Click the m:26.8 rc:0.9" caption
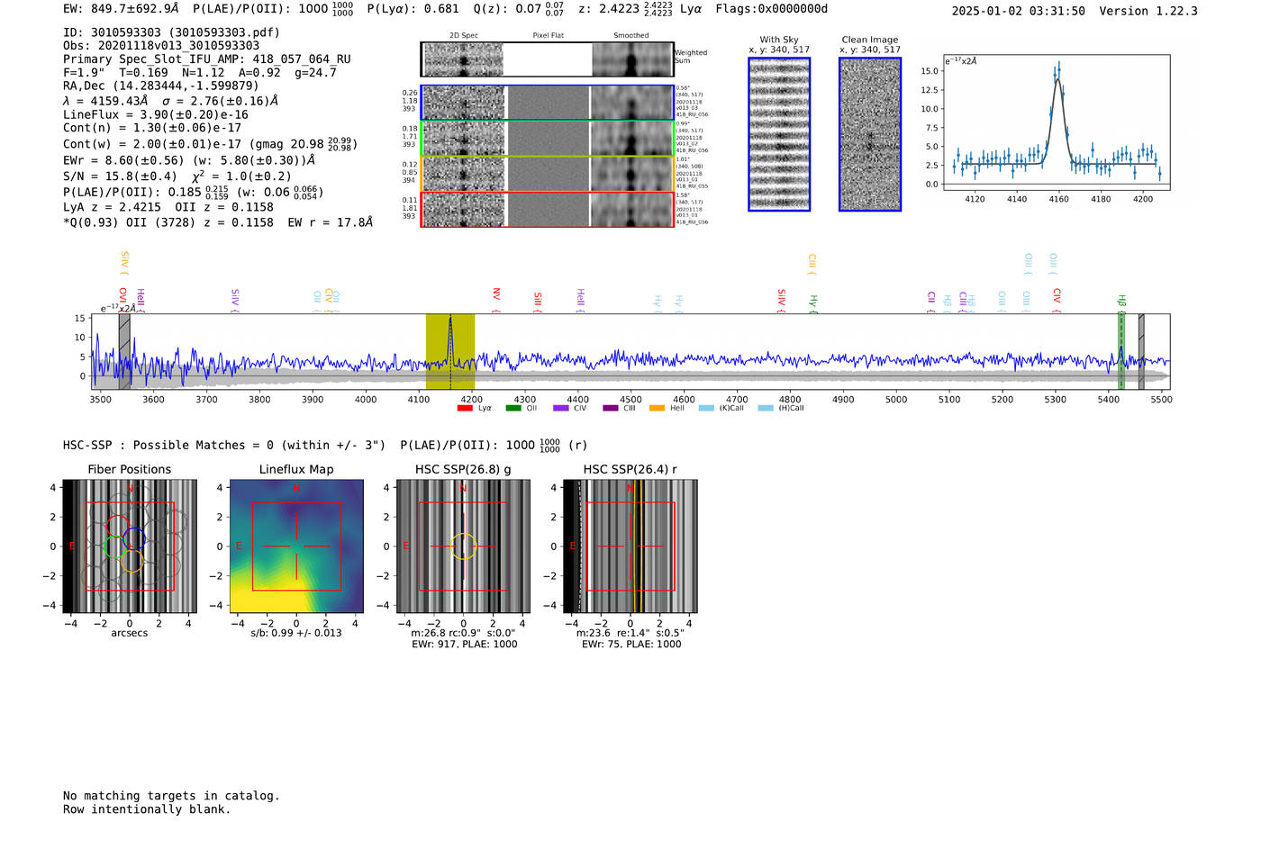1261x858 pixels. [463, 633]
